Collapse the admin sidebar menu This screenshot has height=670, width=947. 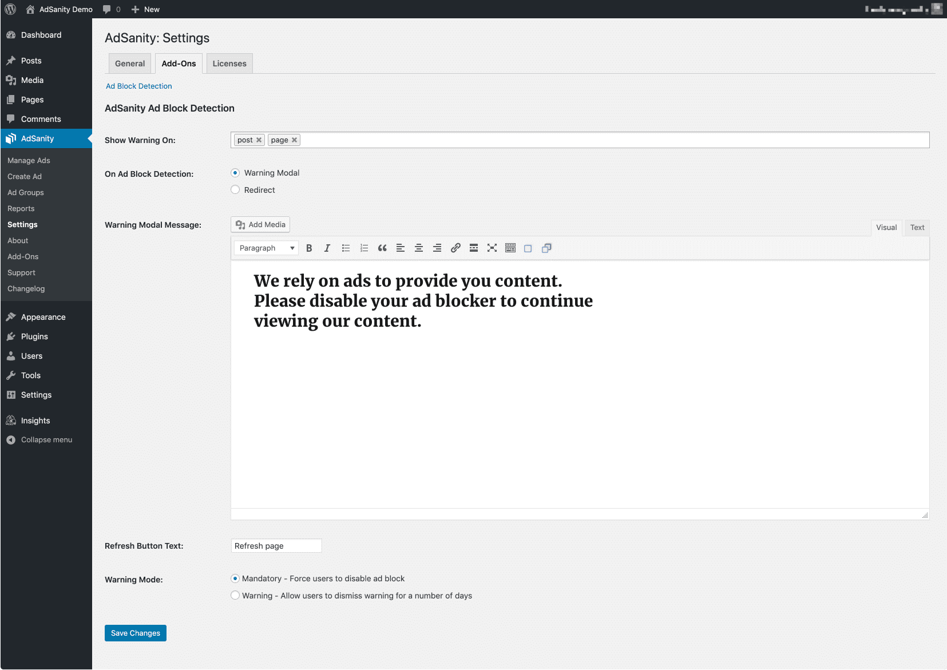pos(46,440)
